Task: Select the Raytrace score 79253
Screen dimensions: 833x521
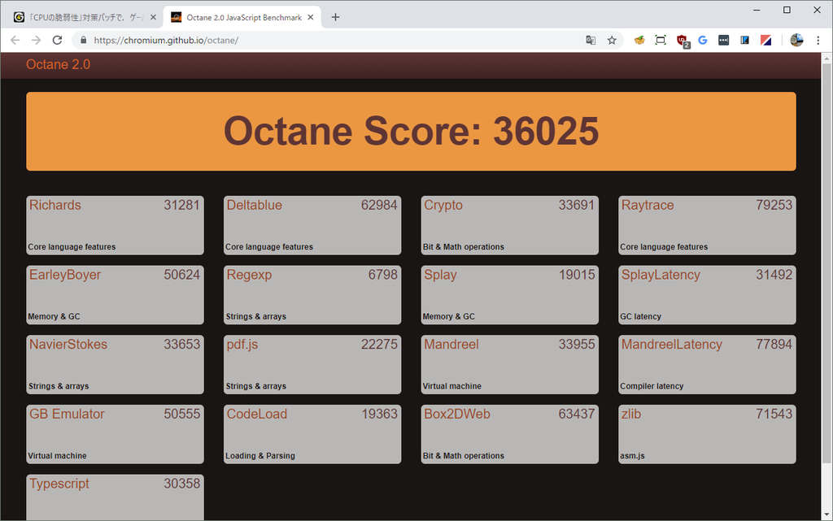Action: 774,206
